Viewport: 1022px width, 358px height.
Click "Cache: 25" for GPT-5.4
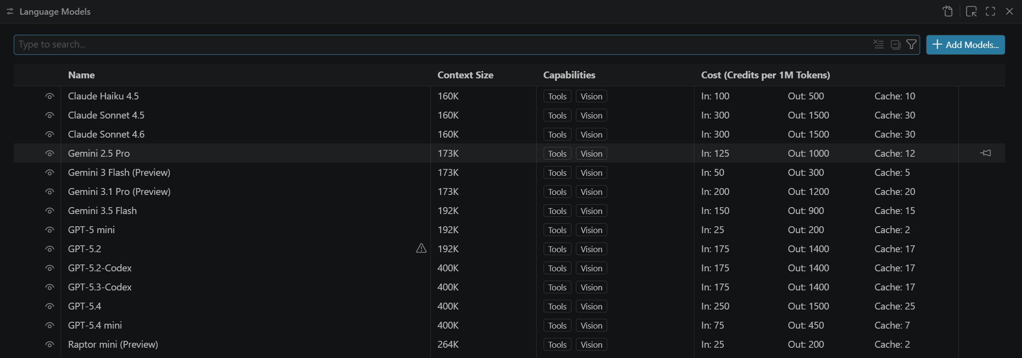(x=895, y=306)
